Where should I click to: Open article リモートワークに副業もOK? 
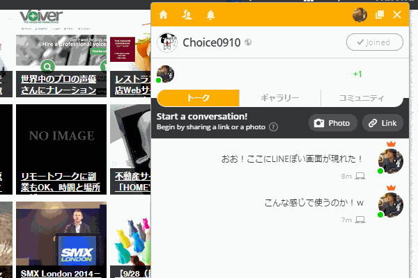(x=61, y=181)
